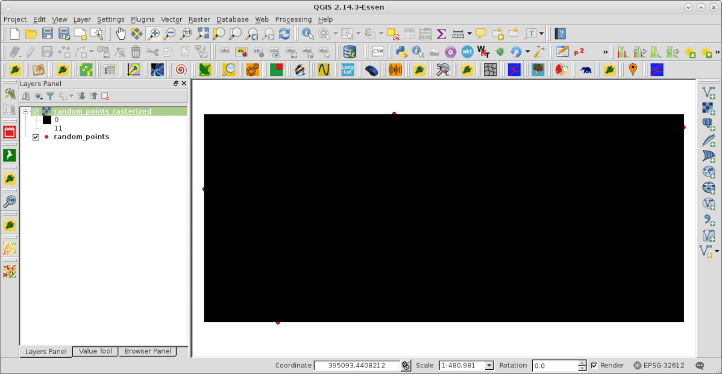Image resolution: width=722 pixels, height=374 pixels.
Task: Undock the Layers Panel with float button
Action: pos(176,83)
